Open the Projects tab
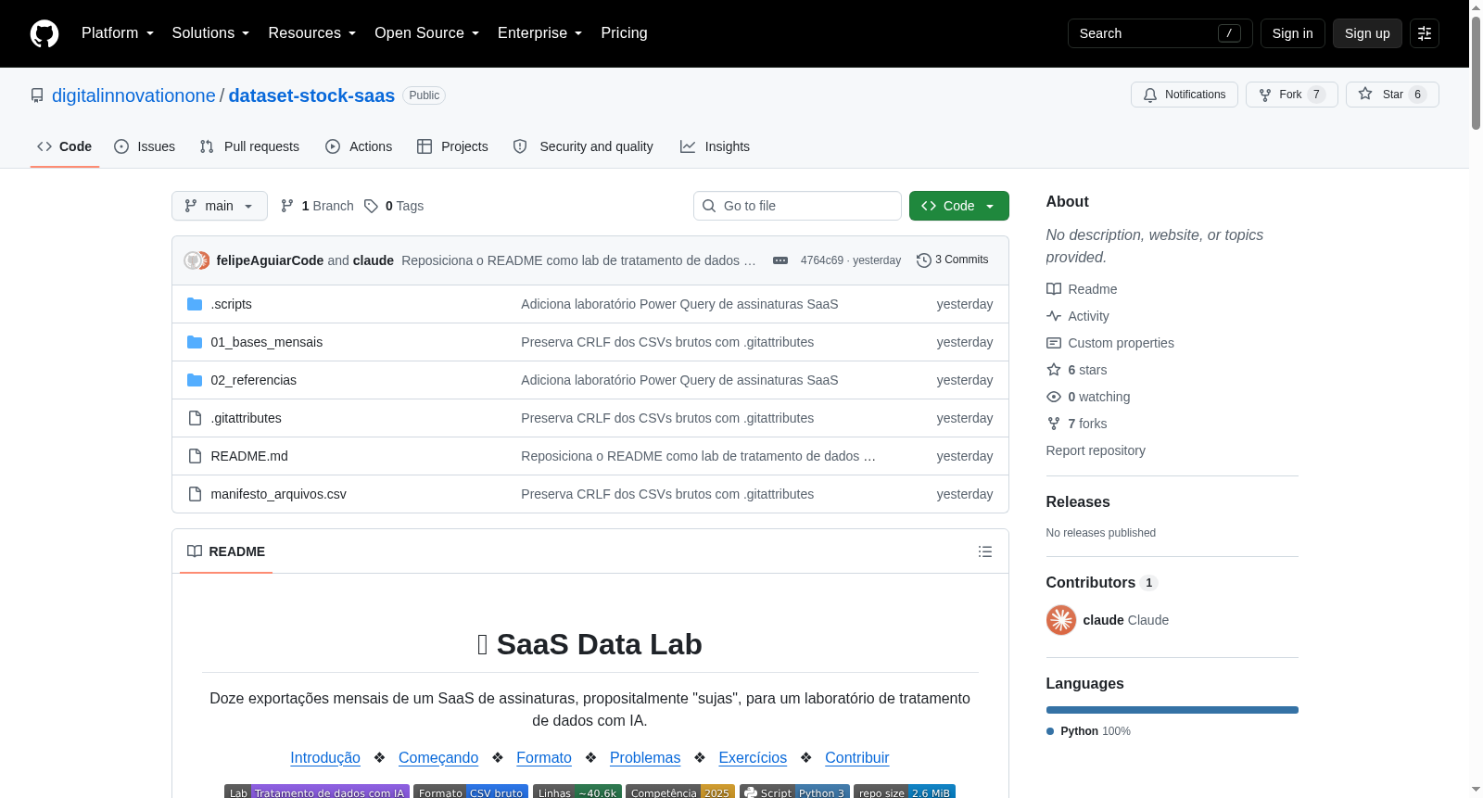 click(452, 146)
